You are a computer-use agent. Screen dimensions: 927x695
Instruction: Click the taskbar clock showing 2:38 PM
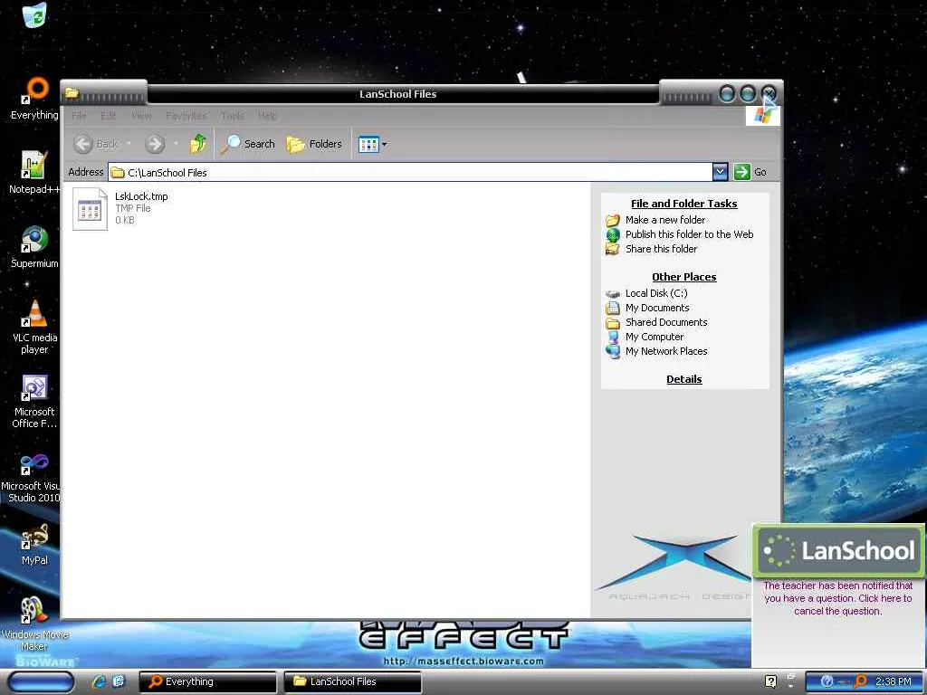[x=894, y=681]
